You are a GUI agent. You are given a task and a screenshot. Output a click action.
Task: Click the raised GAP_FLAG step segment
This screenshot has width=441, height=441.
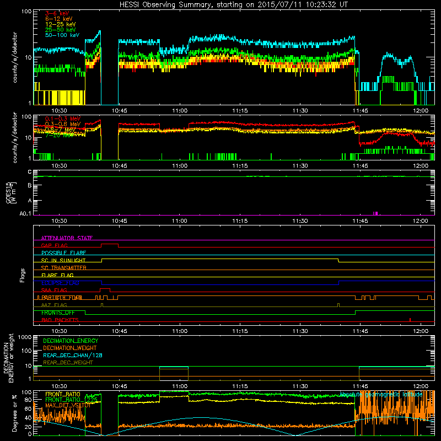pyautogui.click(x=110, y=244)
